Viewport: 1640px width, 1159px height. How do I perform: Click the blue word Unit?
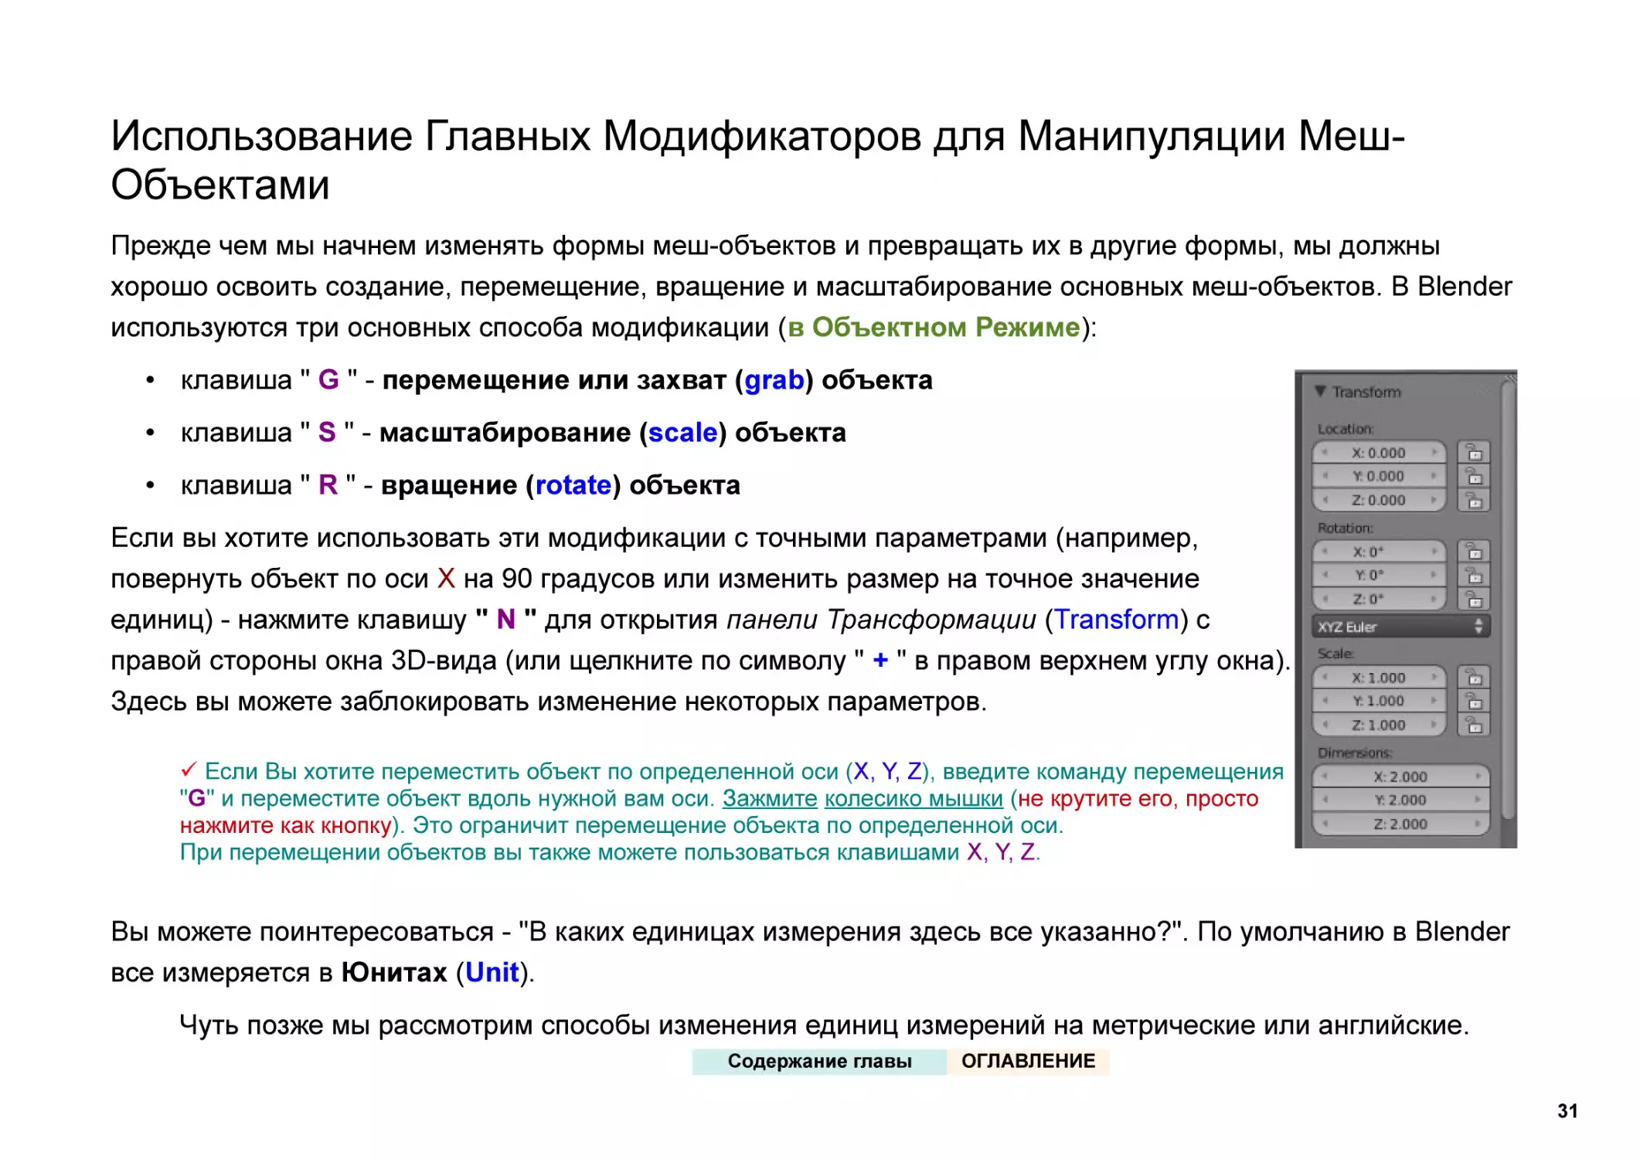pos(492,972)
